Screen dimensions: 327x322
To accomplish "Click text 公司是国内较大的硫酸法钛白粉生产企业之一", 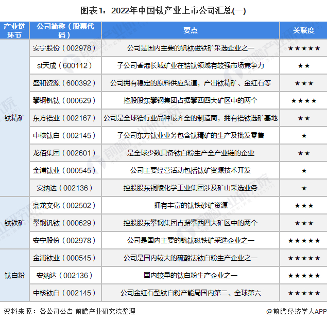I will coord(191,258).
